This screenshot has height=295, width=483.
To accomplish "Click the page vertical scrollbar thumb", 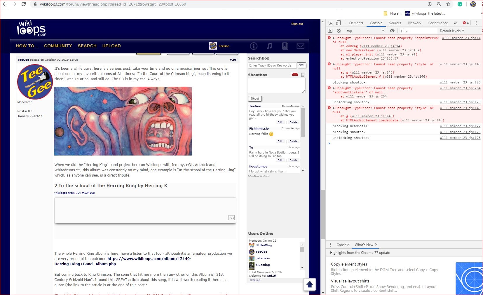I will [x=323, y=214].
